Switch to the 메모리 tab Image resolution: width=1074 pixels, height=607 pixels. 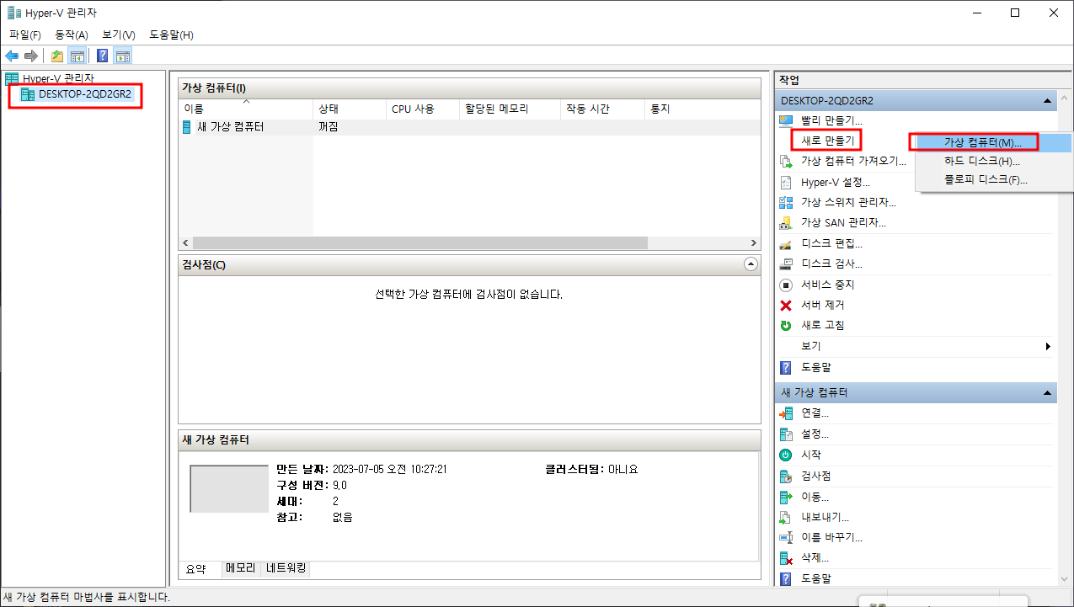click(240, 568)
